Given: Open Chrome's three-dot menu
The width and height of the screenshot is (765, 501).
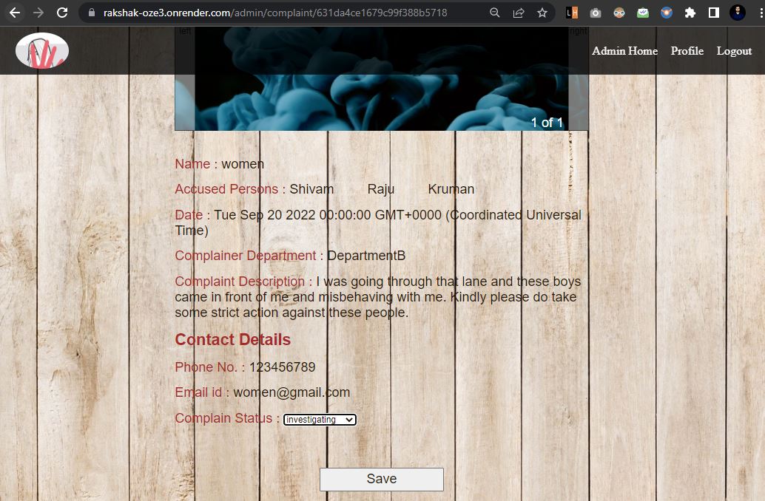Looking at the screenshot, I should tap(761, 13).
